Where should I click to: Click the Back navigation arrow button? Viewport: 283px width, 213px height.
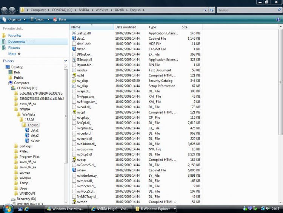point(5,10)
